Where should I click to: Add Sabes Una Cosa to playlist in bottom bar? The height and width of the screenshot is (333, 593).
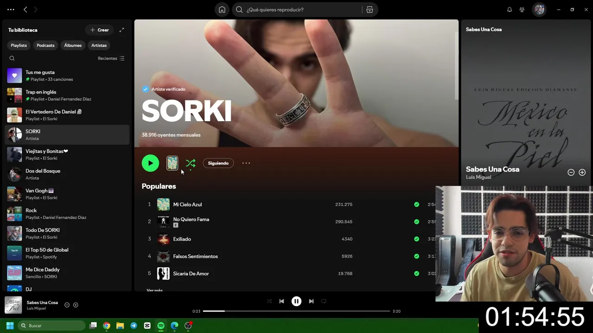tap(76, 305)
